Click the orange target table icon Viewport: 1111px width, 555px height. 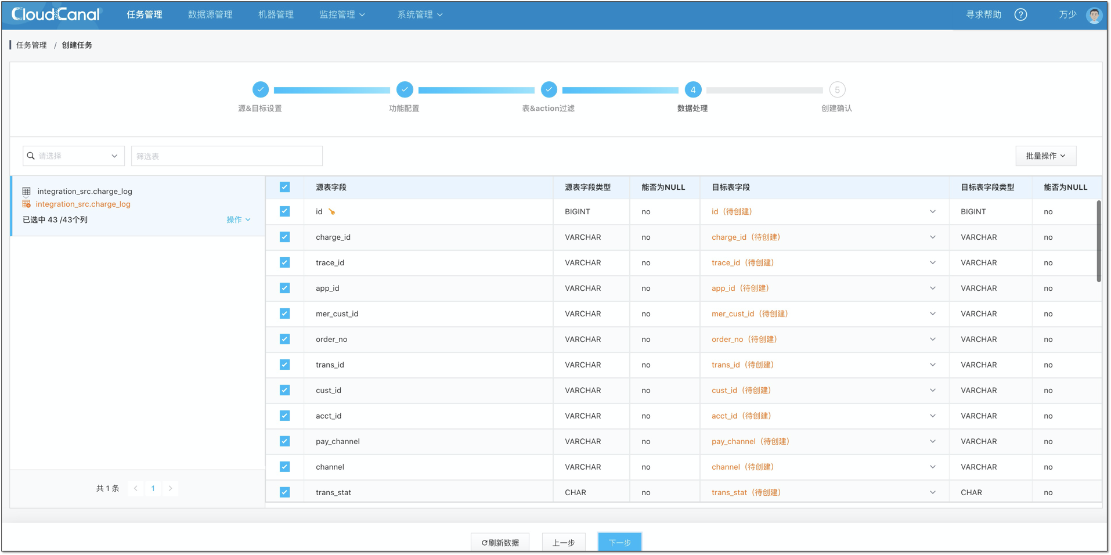[26, 204]
